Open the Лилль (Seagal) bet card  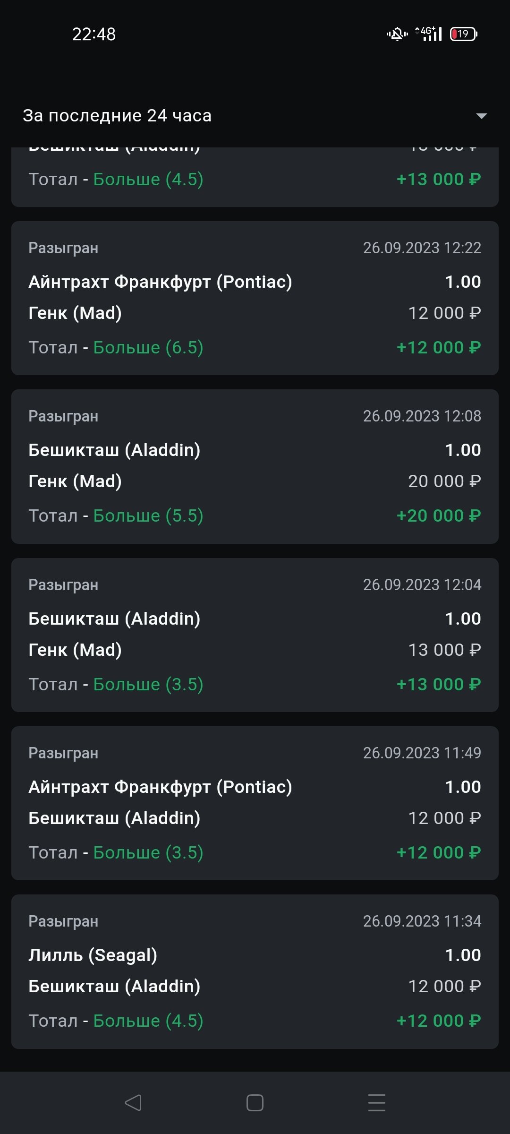255,971
